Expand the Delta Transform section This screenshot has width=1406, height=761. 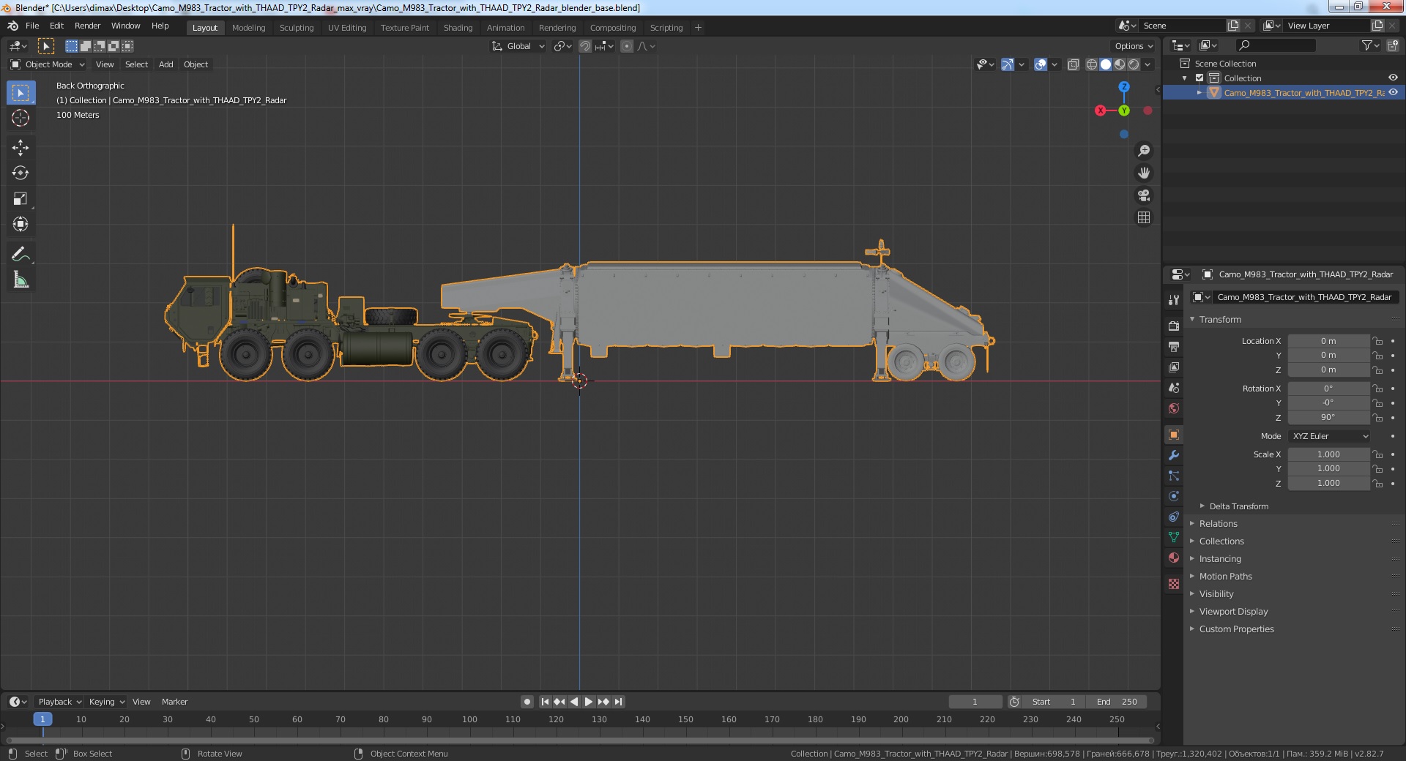coord(1238,506)
